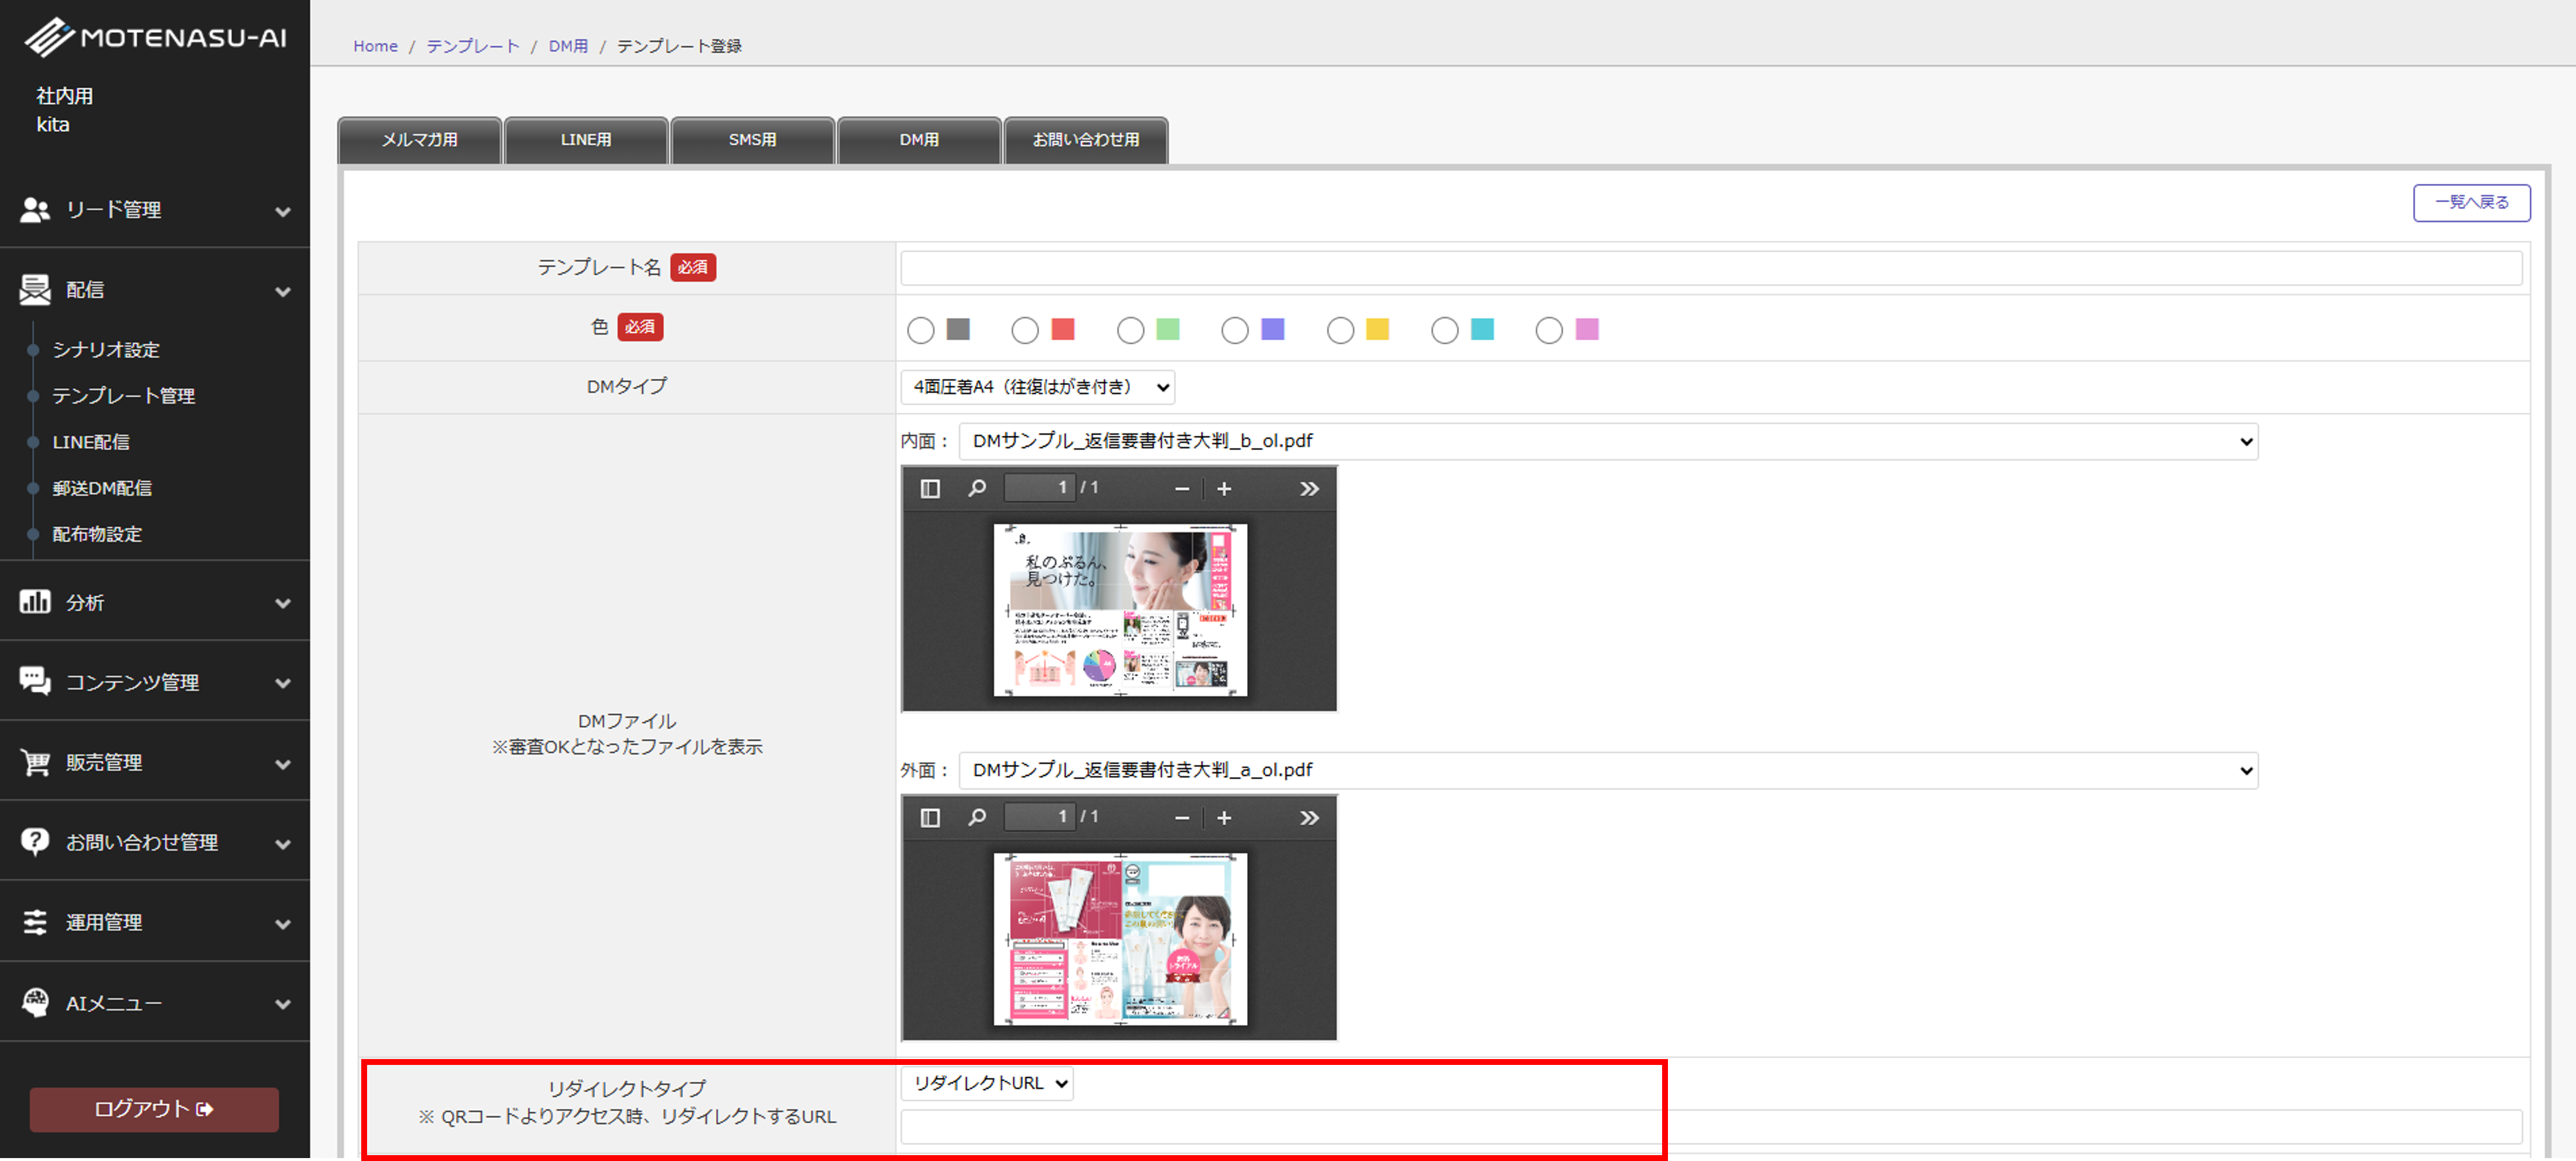Click the テンプレート名 input field
This screenshot has height=1161, width=2576.
click(1710, 268)
